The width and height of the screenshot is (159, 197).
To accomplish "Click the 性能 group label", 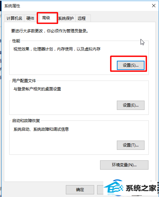I will (x=16, y=41).
